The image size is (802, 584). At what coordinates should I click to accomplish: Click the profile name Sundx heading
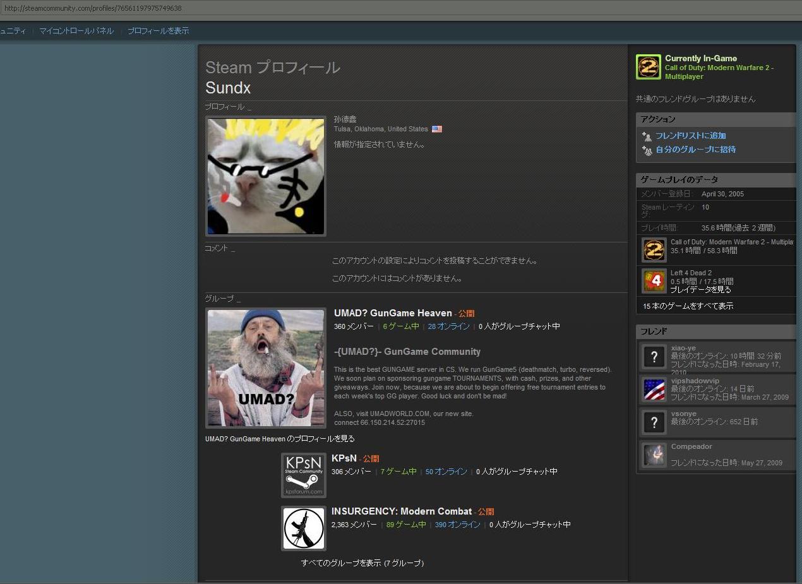tap(228, 88)
